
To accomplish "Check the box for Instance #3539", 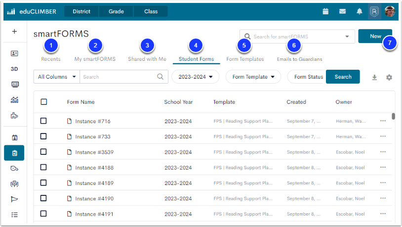I will point(43,152).
